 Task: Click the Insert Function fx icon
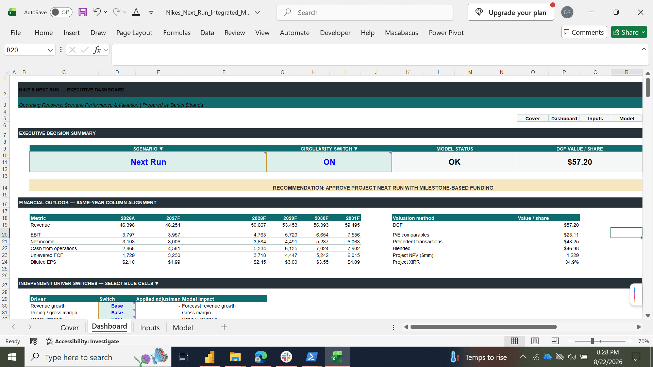pos(97,50)
